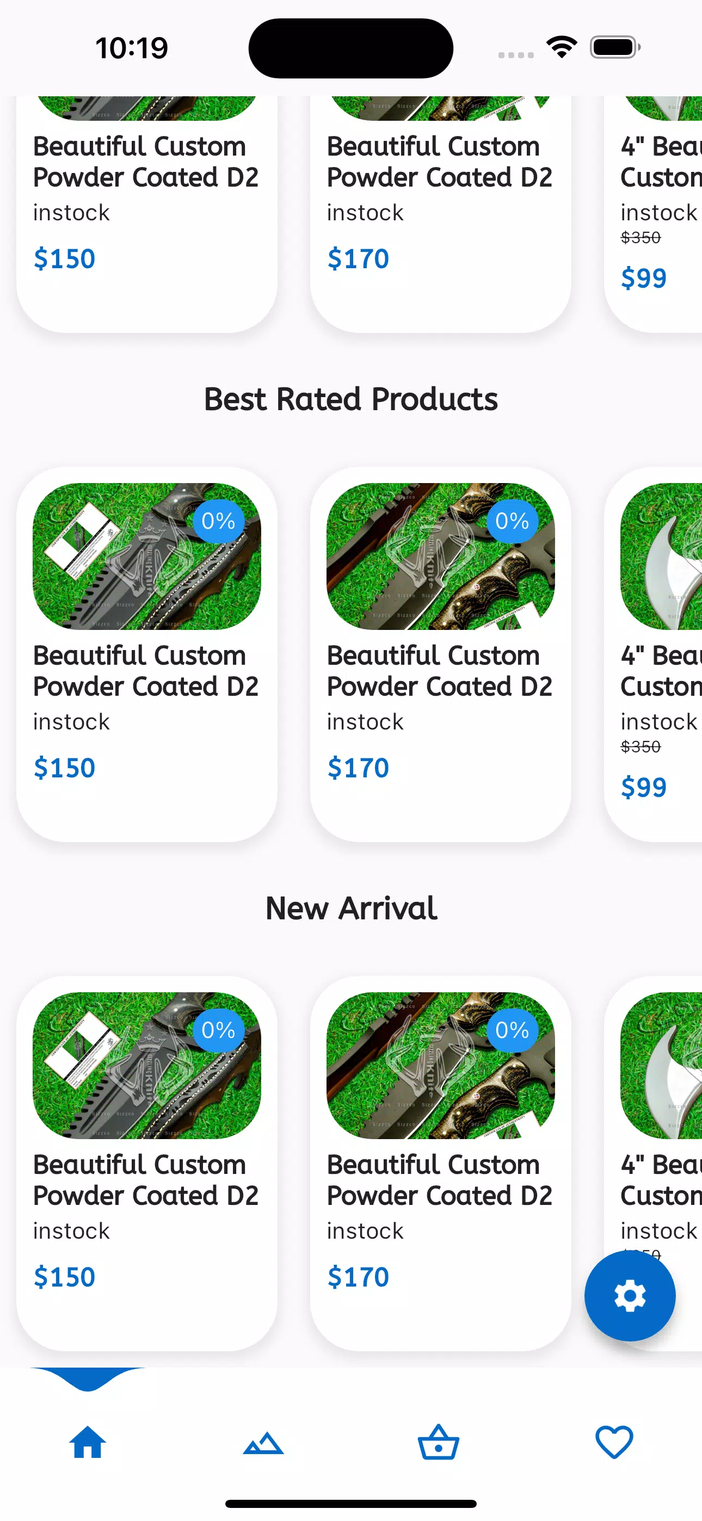The height and width of the screenshot is (1521, 702).
Task: Tap the floating settings gear button
Action: (x=630, y=1295)
